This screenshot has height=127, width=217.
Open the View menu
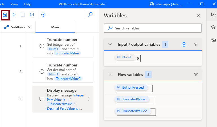(14, 4)
